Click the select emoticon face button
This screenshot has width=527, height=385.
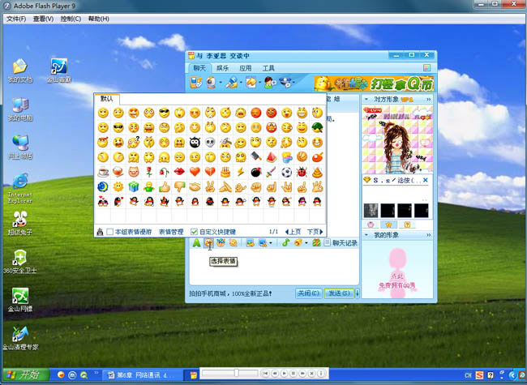pos(208,242)
